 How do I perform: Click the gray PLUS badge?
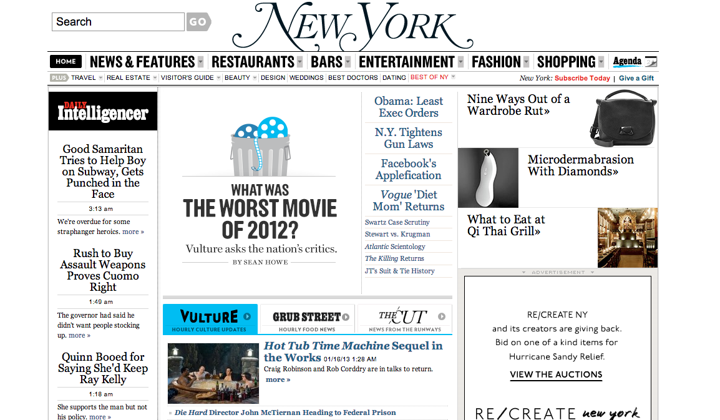point(59,77)
